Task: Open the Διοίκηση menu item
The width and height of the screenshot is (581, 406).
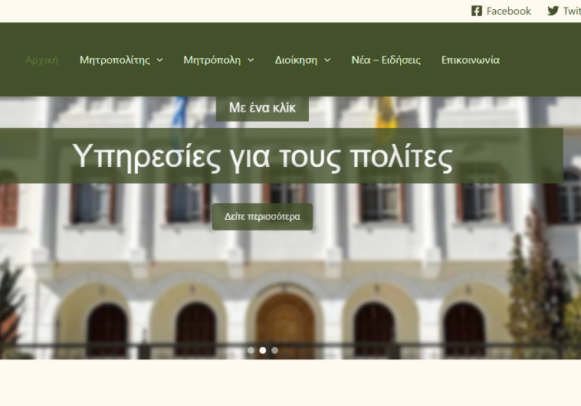Action: pos(296,60)
